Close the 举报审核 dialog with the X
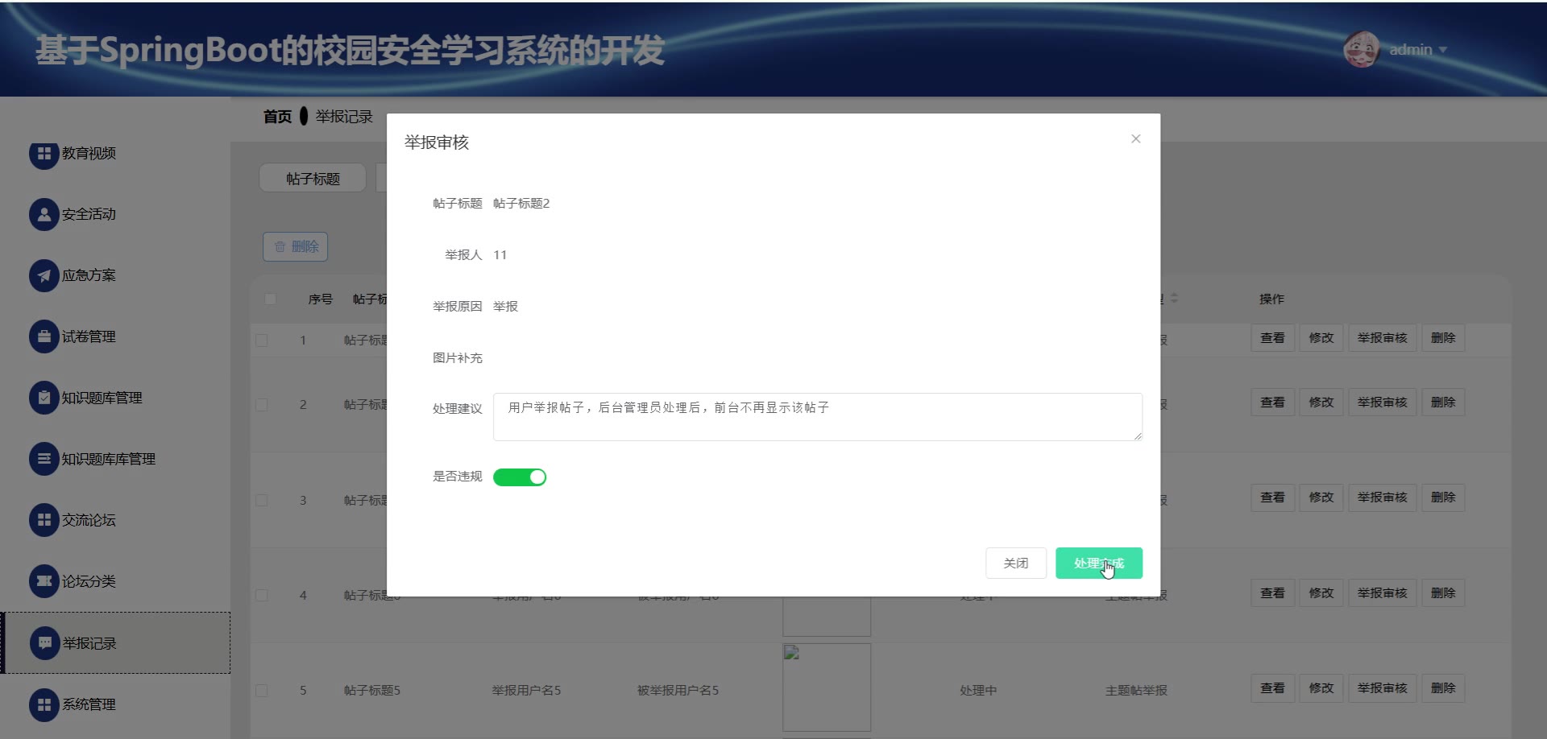Viewport: 1547px width, 739px height. click(1136, 138)
